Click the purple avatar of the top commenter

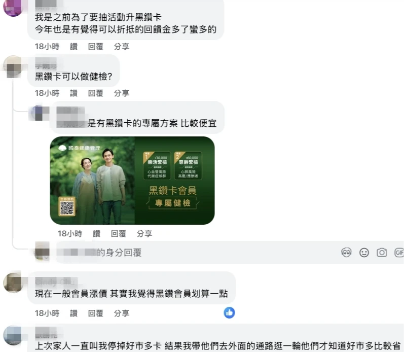(x=12, y=7)
